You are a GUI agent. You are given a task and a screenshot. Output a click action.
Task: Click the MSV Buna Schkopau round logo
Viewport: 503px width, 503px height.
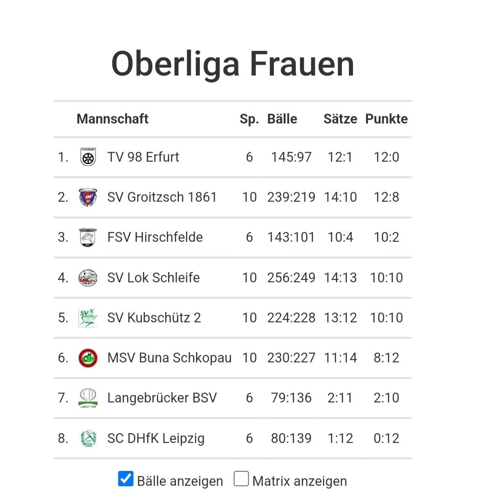(88, 358)
